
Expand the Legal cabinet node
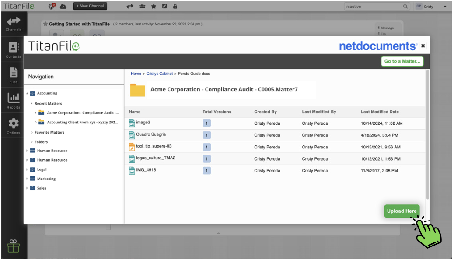27,169
